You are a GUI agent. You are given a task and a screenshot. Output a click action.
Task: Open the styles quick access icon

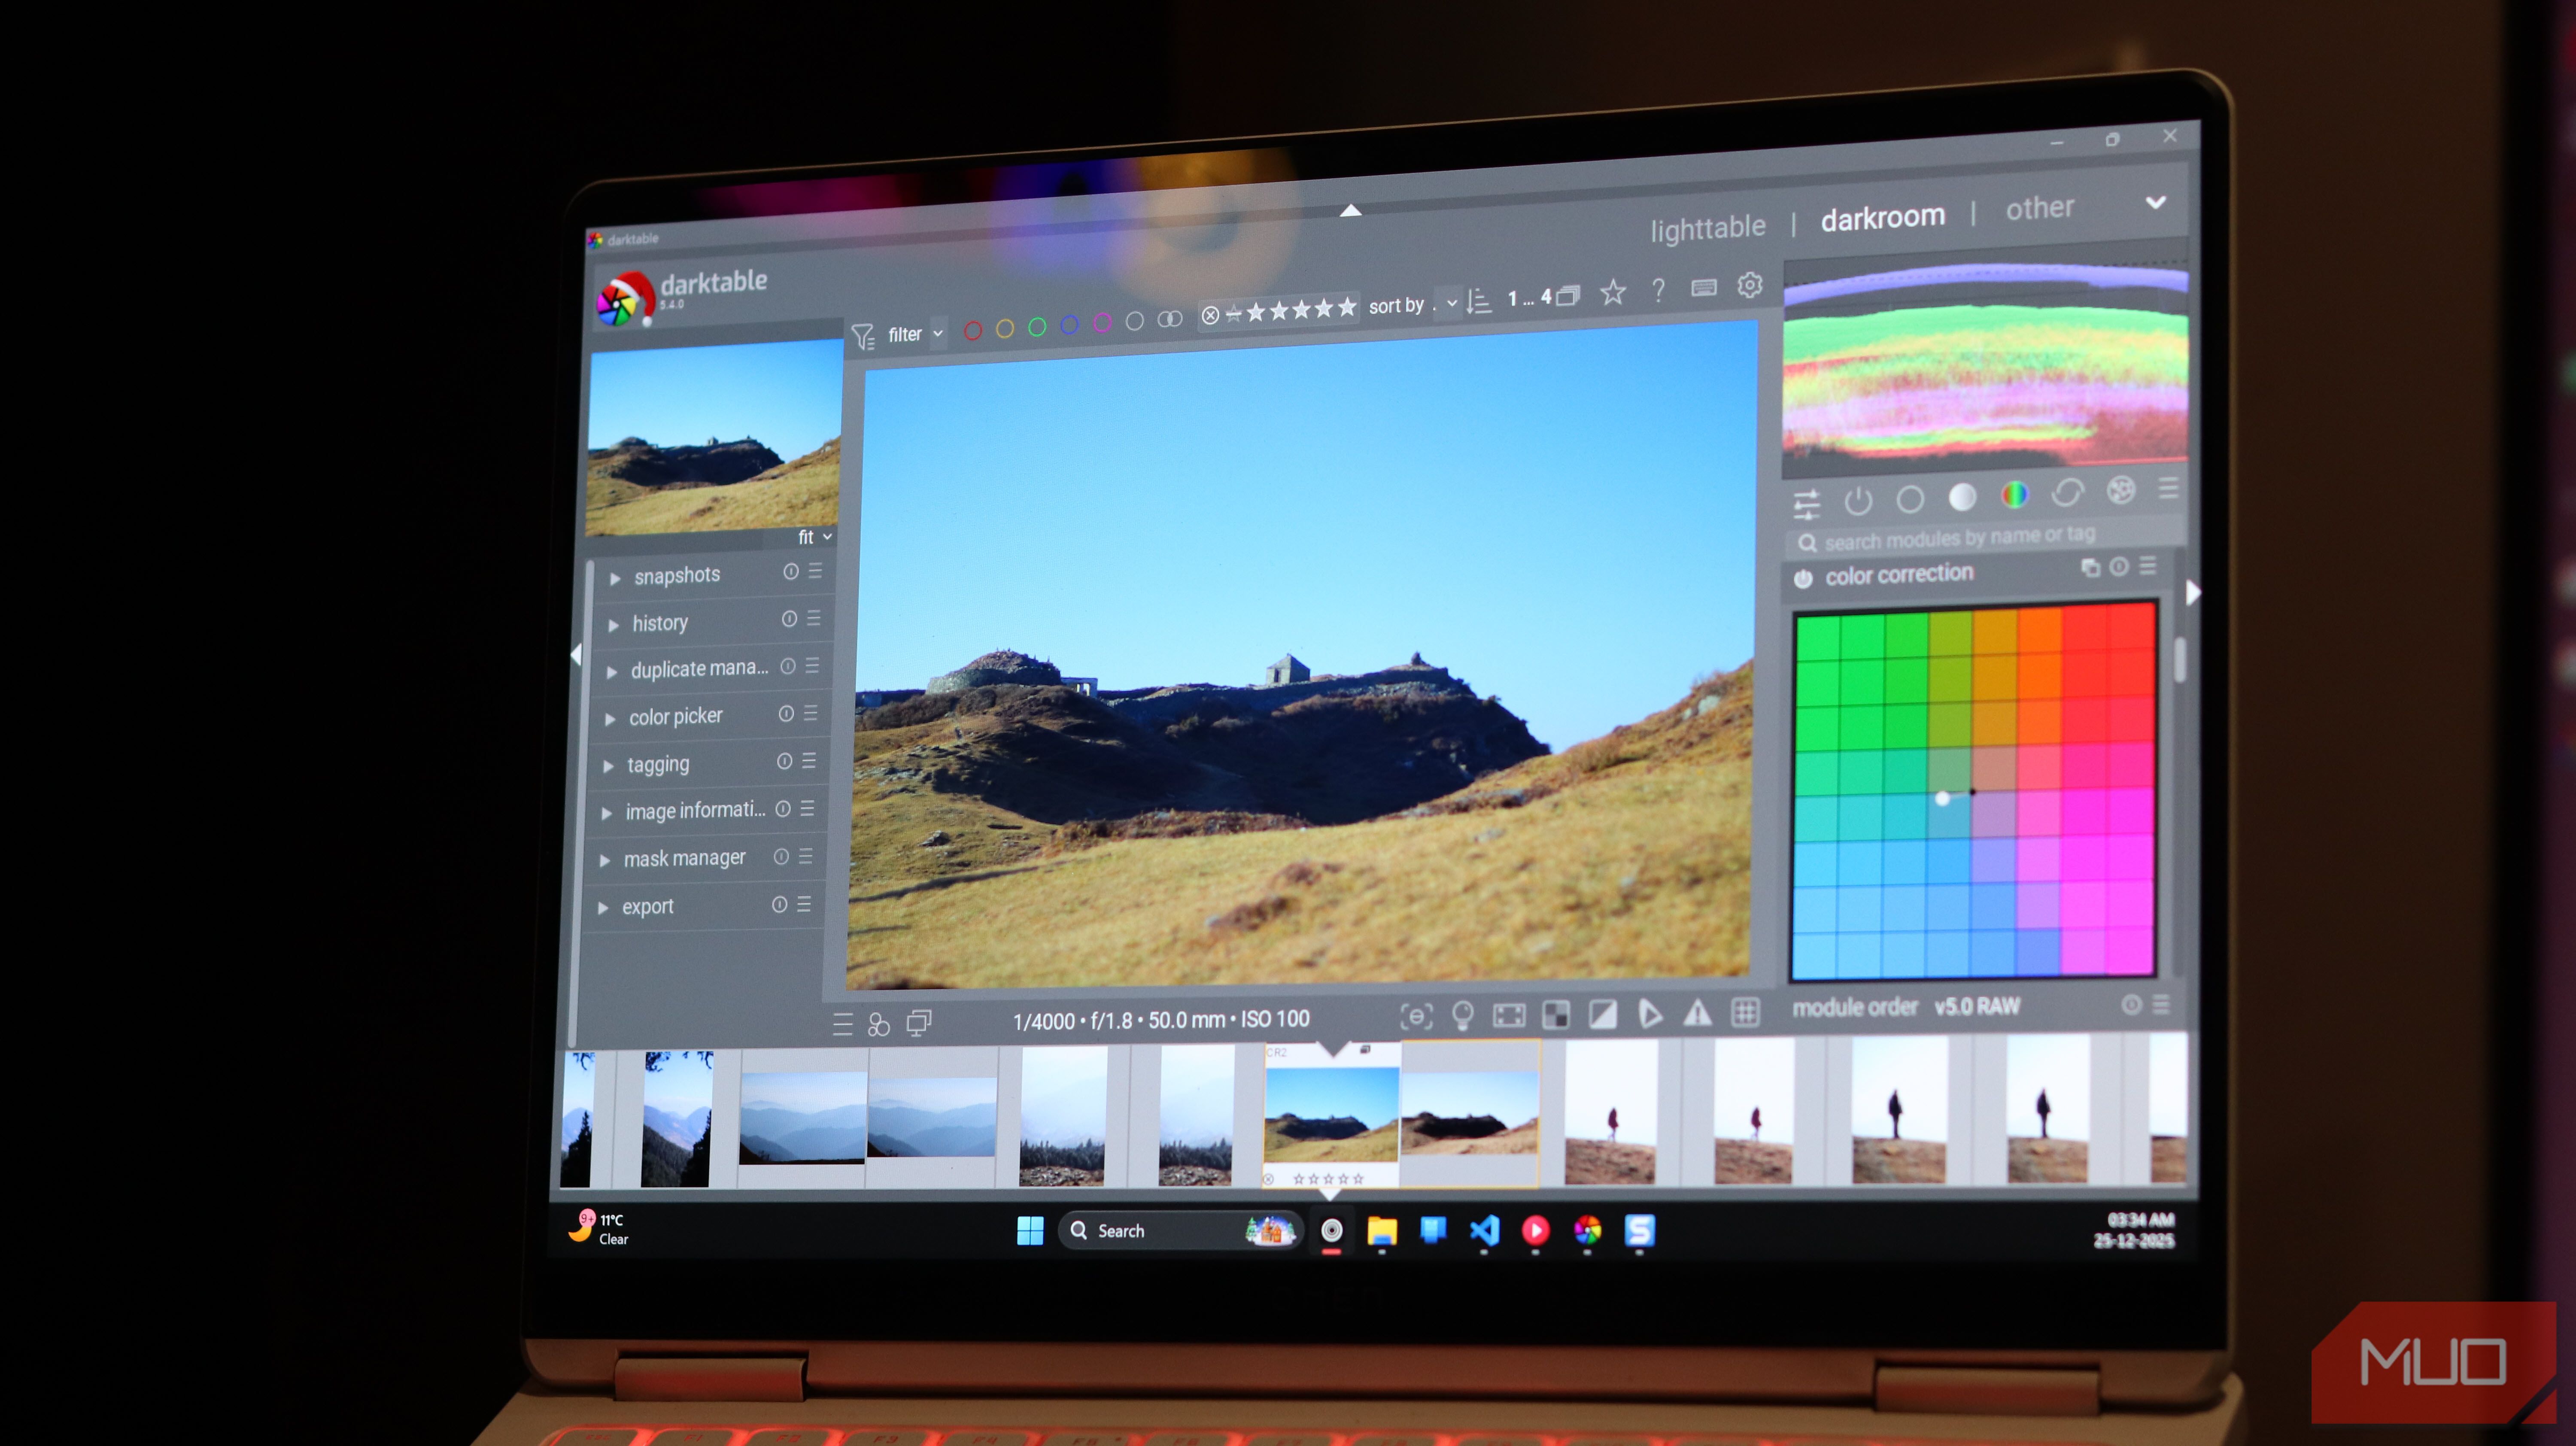coord(878,1025)
